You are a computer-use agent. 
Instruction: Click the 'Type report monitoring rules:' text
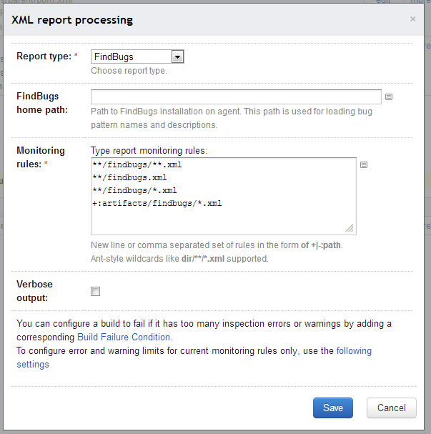click(x=149, y=151)
